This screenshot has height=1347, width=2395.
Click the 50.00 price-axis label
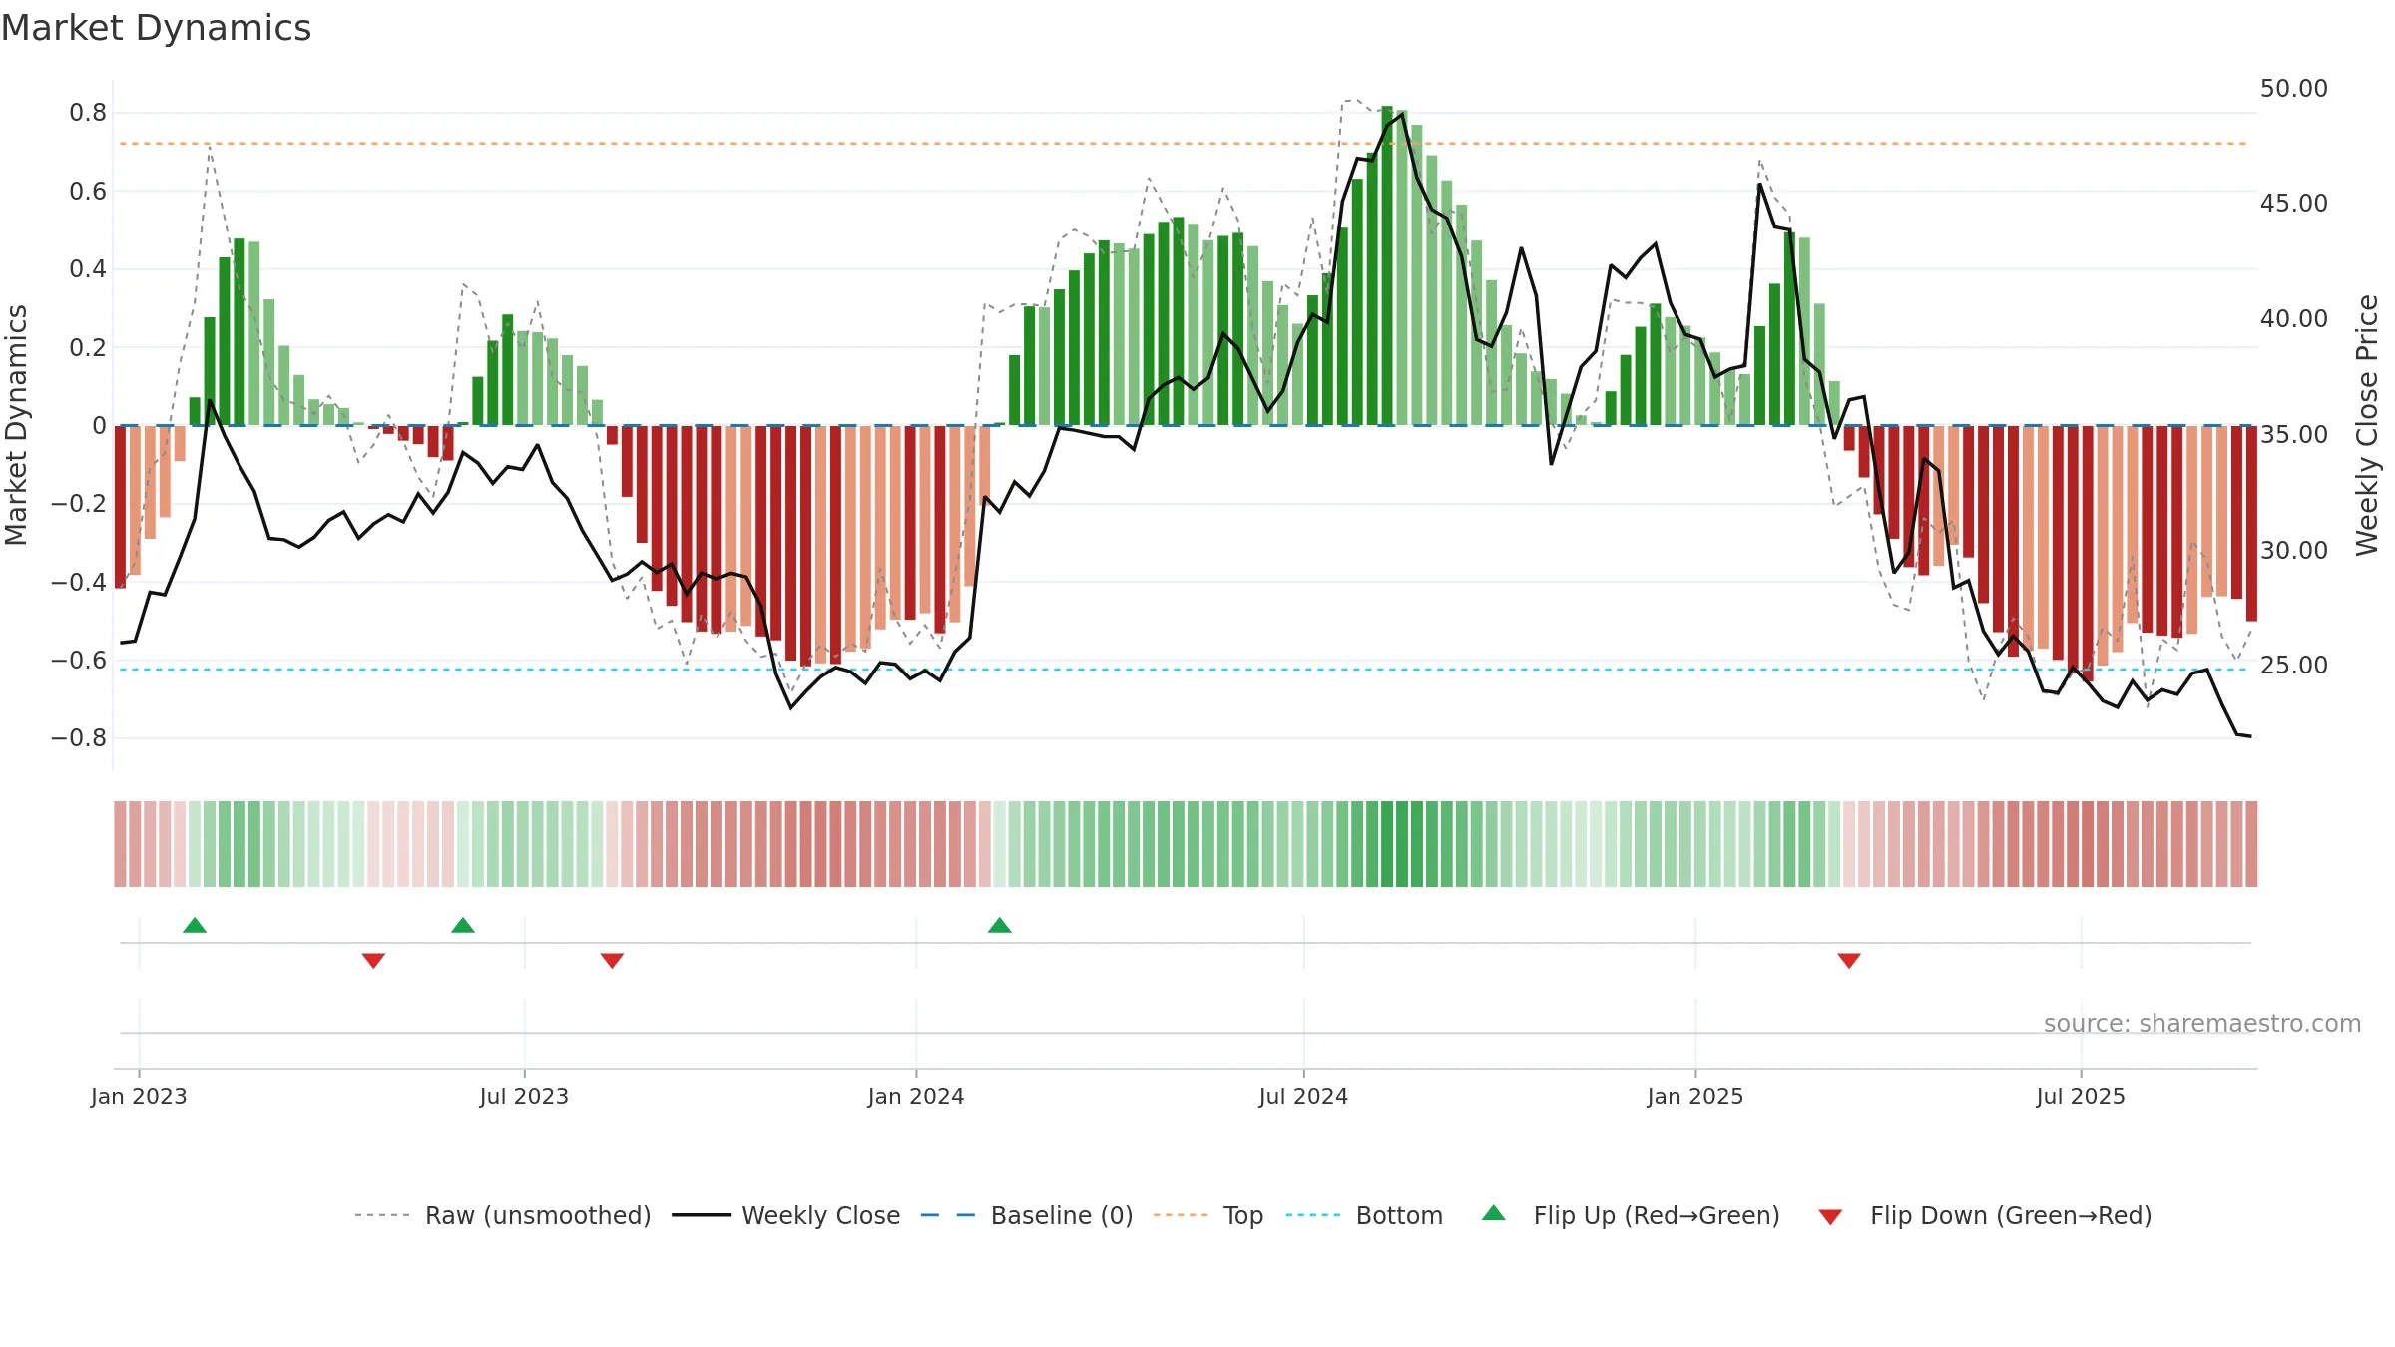pyautogui.click(x=2294, y=89)
